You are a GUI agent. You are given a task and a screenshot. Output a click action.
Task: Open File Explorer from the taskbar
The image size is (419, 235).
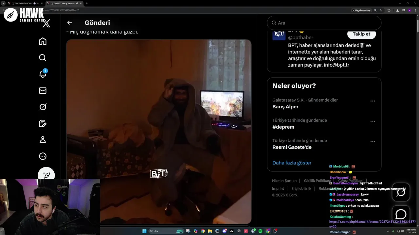point(210,231)
